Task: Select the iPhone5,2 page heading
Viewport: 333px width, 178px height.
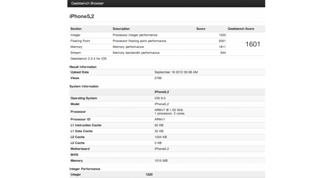Action: (x=82, y=16)
